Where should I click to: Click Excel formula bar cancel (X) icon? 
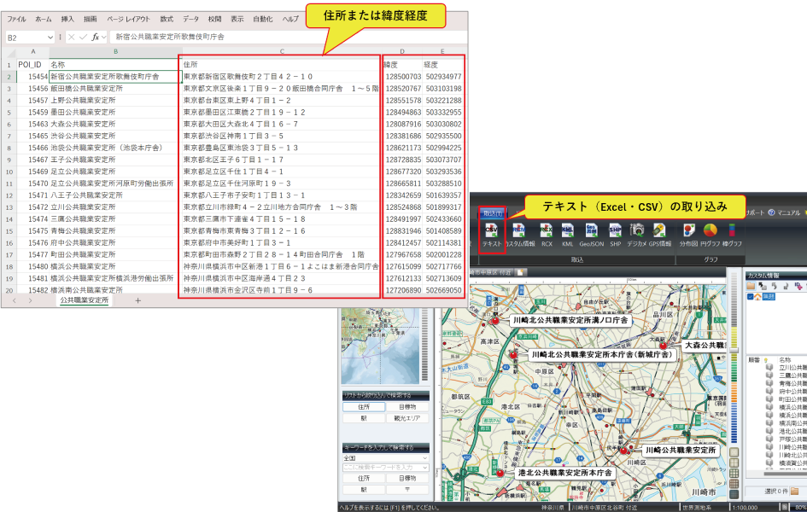(x=72, y=37)
